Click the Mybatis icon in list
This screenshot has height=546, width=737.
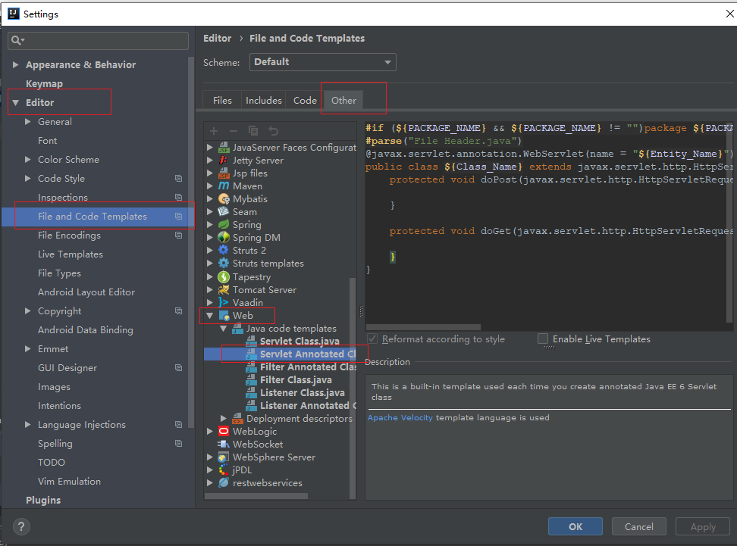(x=224, y=199)
